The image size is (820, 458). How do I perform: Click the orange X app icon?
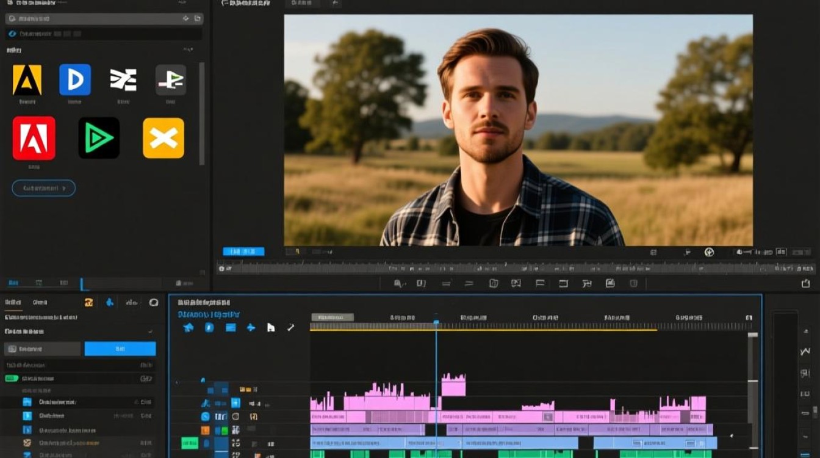(164, 138)
